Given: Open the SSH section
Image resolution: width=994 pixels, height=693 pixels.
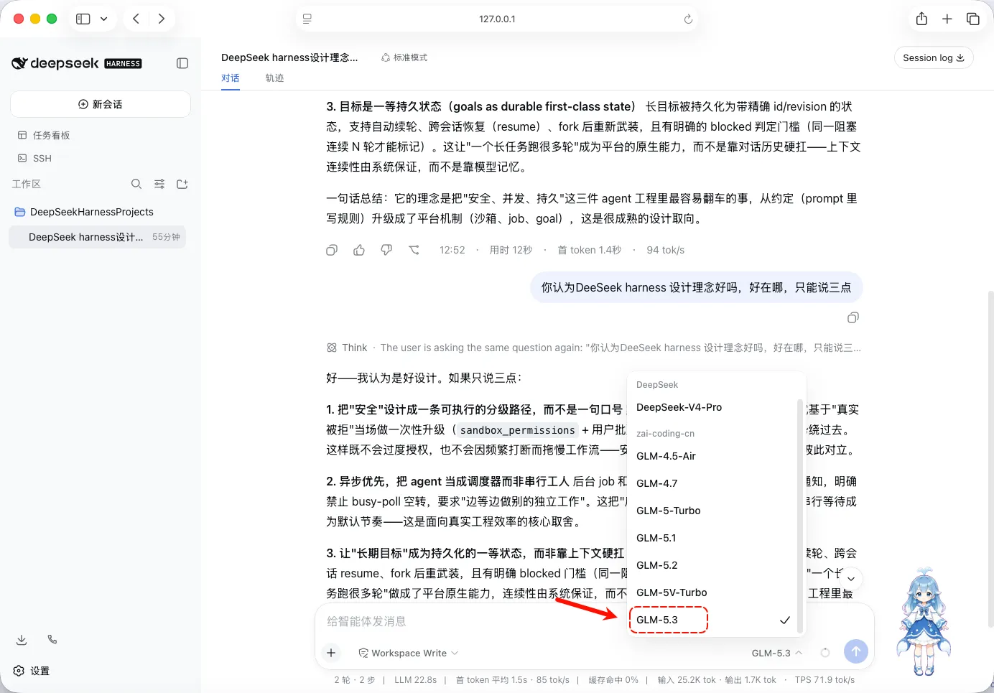Looking at the screenshot, I should (x=36, y=158).
